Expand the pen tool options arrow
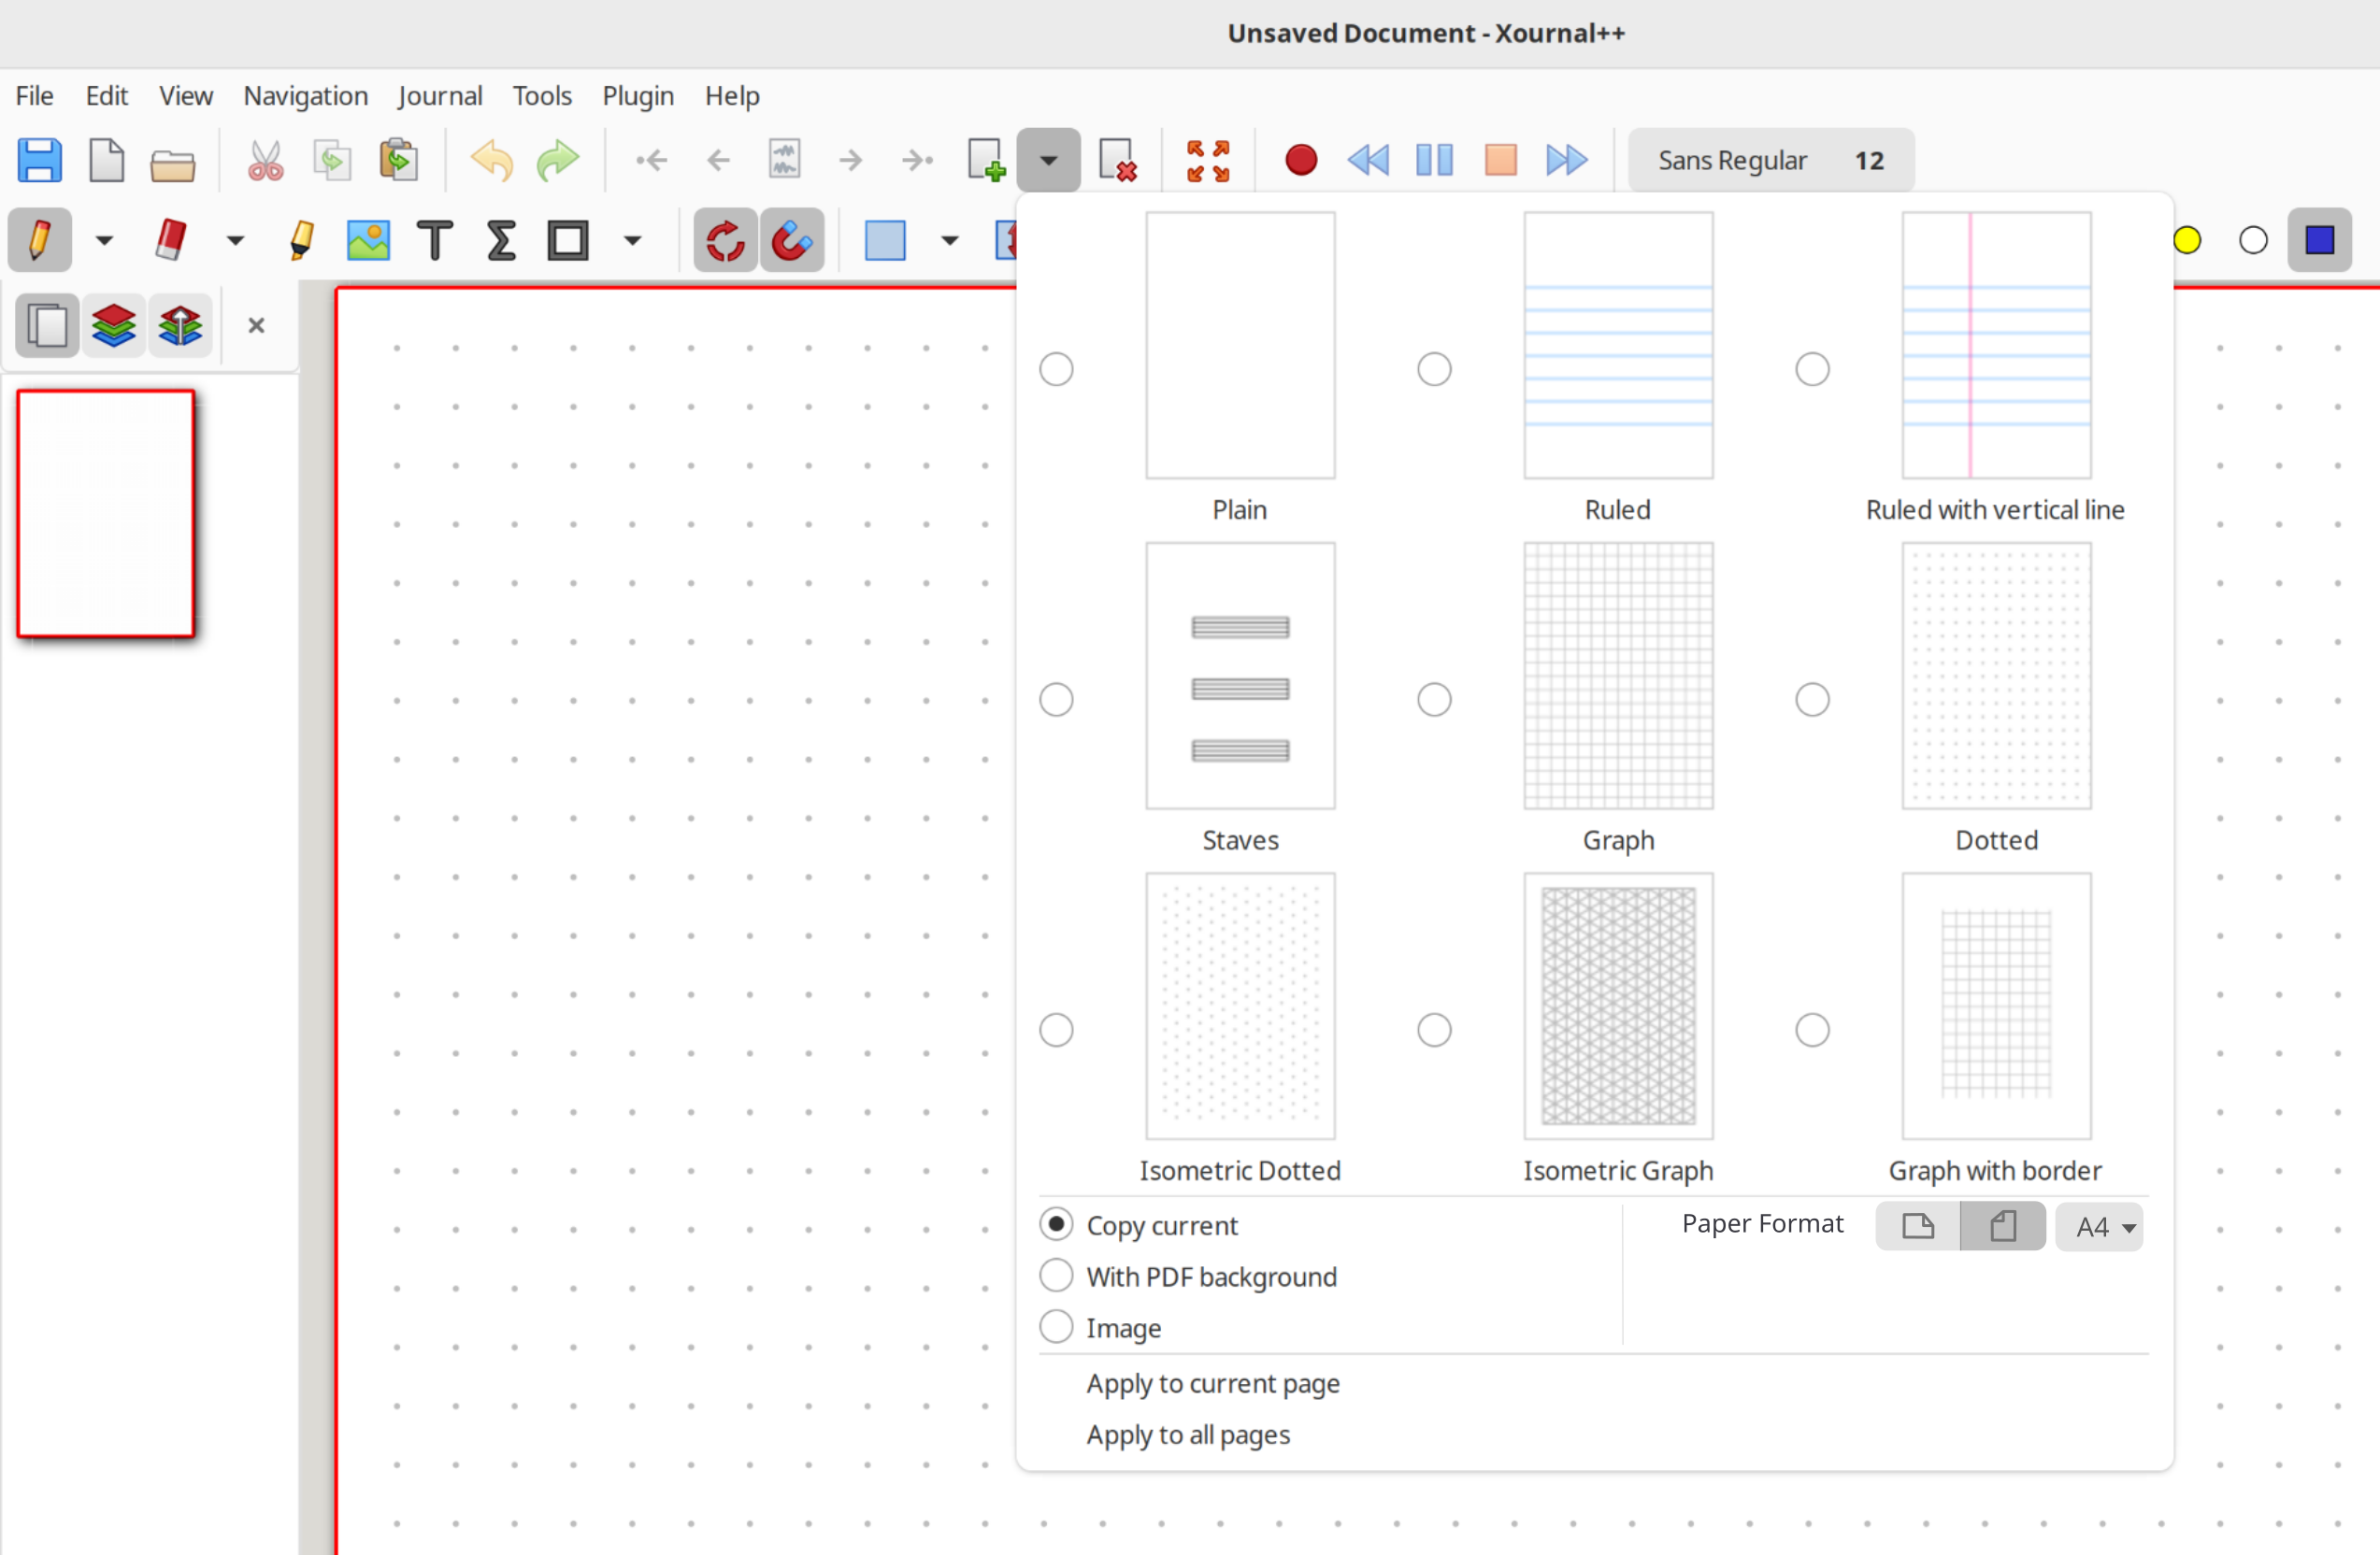This screenshot has width=2380, height=1555. point(104,240)
